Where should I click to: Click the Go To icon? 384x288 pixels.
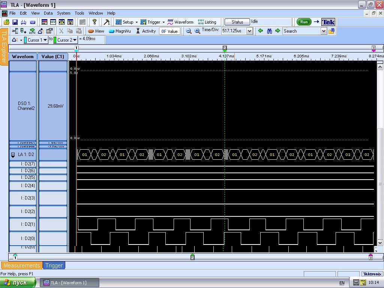(x=32, y=31)
